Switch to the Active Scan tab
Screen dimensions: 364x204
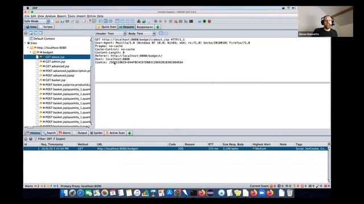click(115, 133)
